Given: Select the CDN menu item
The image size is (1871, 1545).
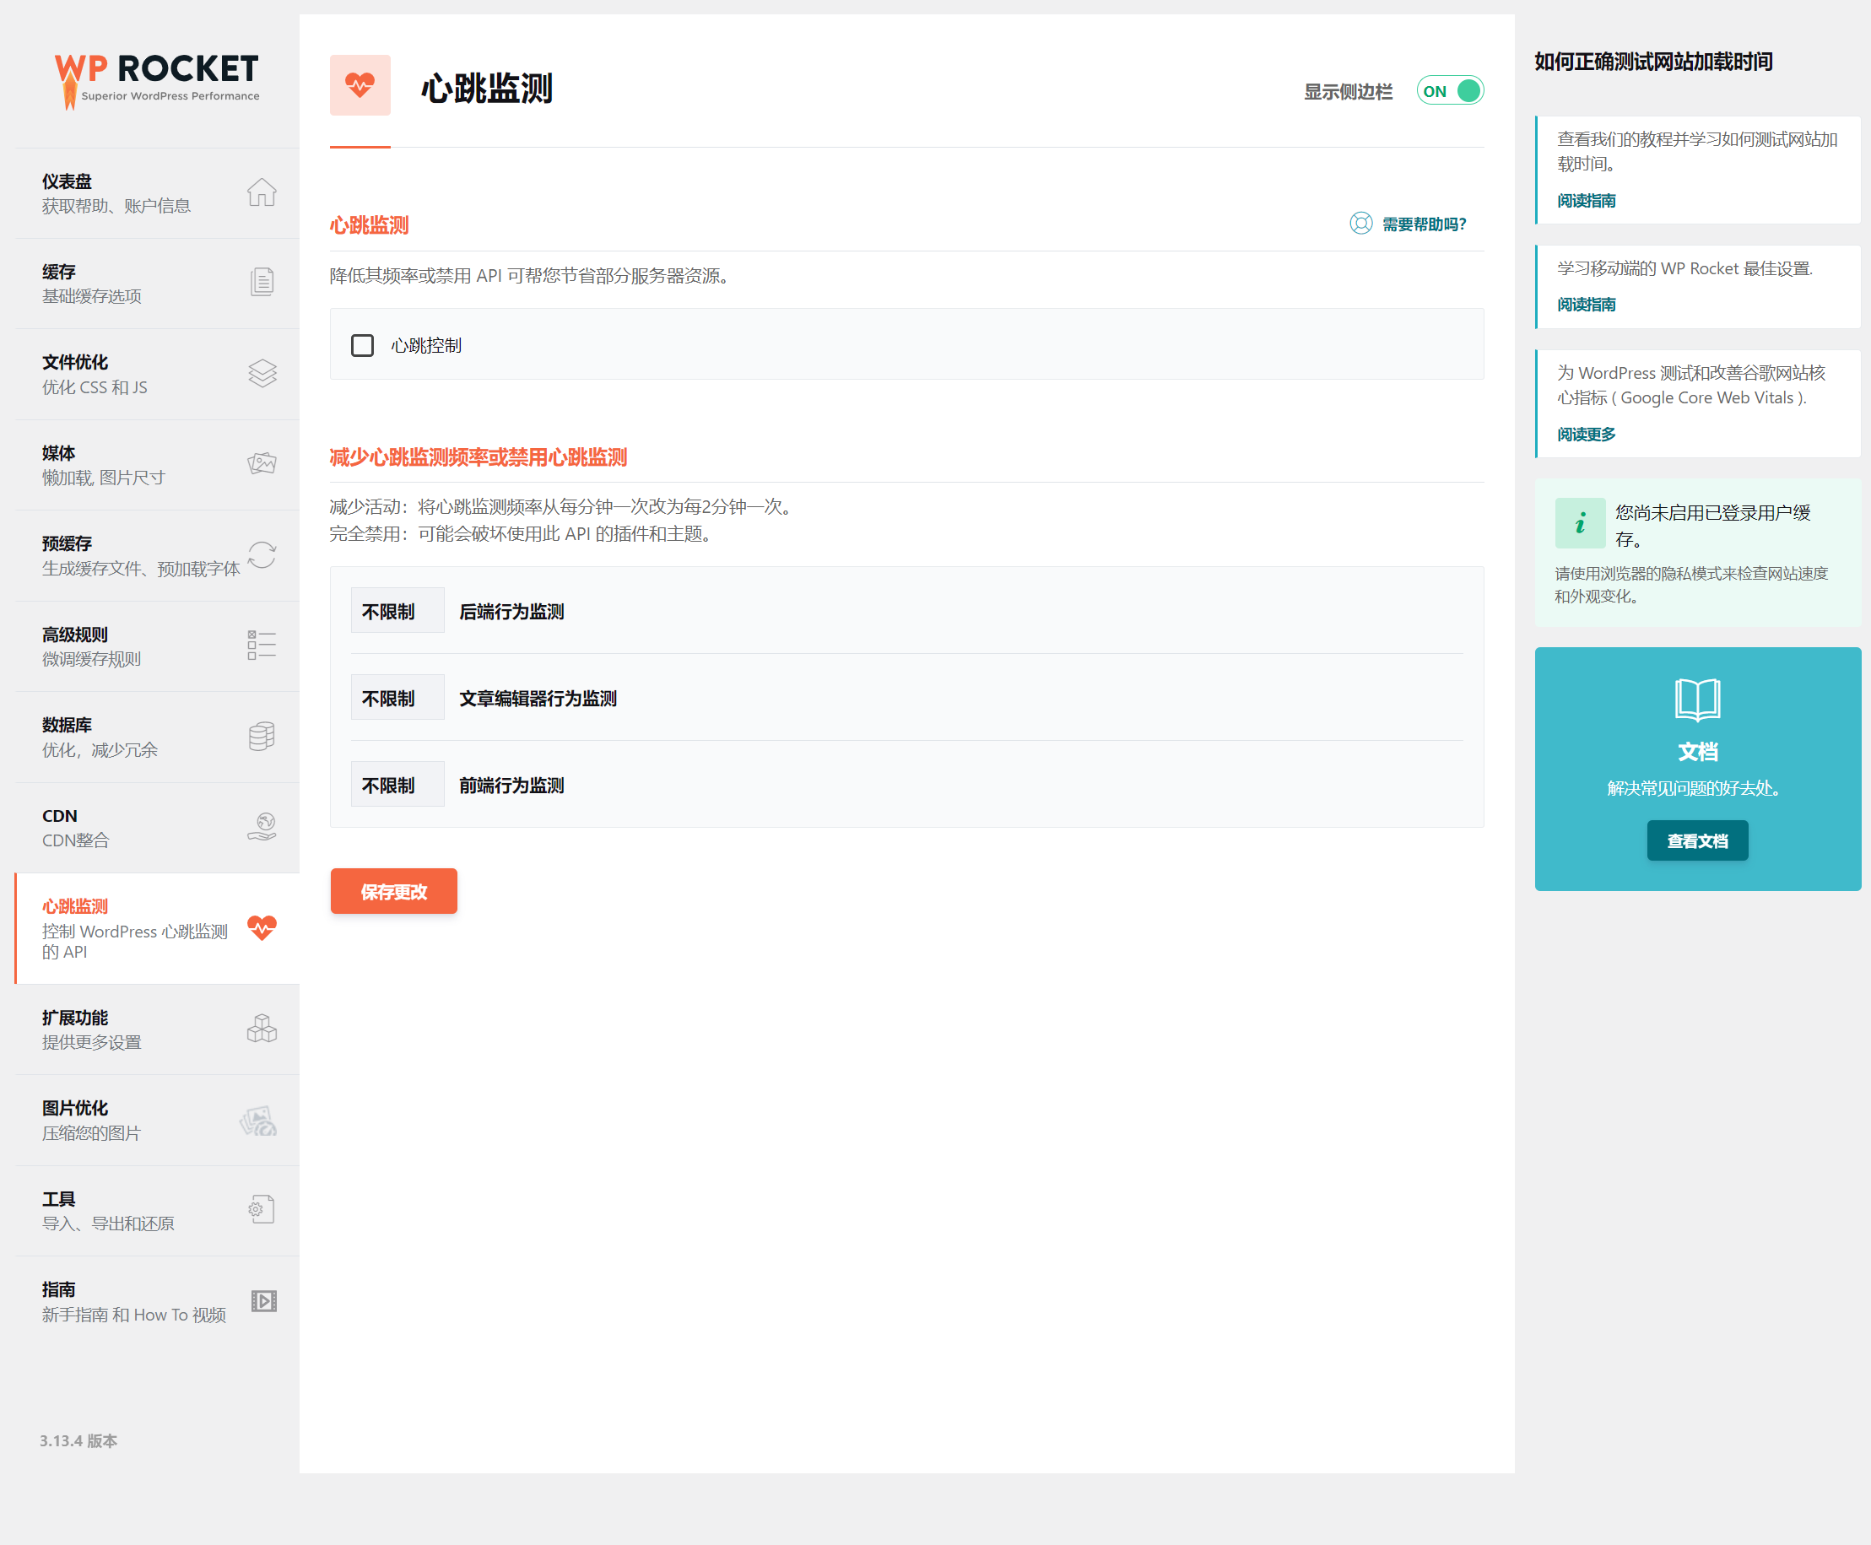Looking at the screenshot, I should (158, 828).
